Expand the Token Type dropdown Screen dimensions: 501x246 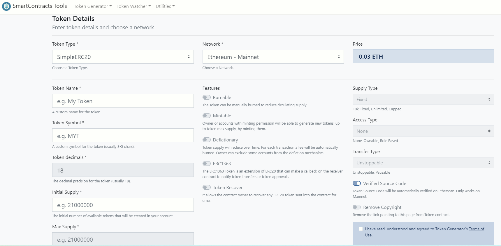(x=123, y=57)
